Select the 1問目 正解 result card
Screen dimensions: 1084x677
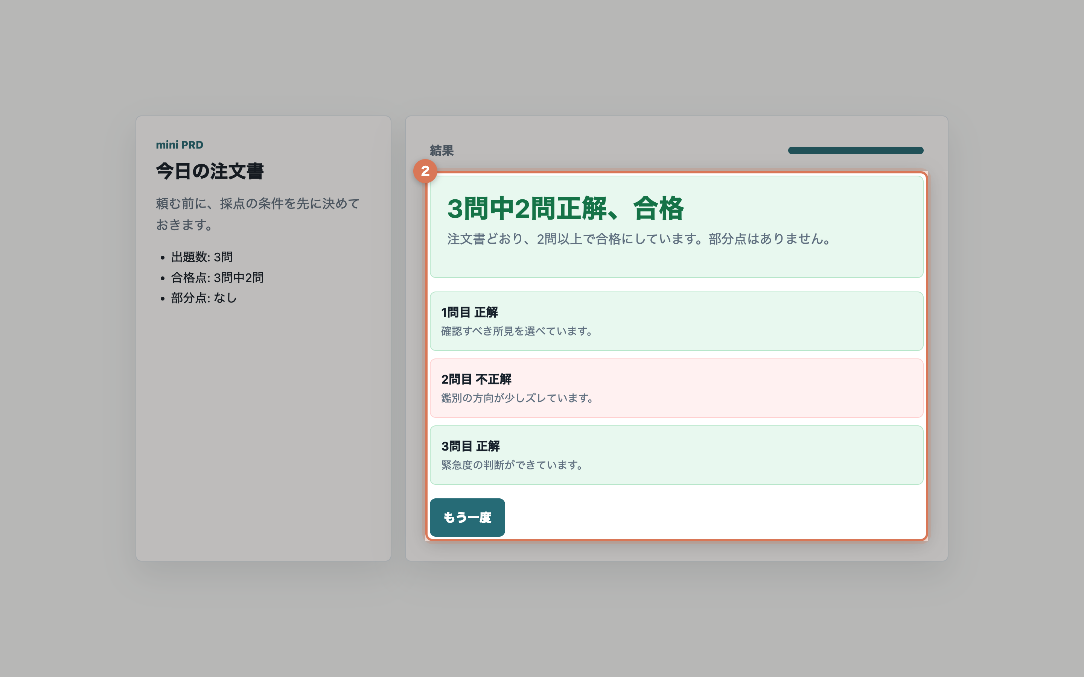tap(676, 321)
